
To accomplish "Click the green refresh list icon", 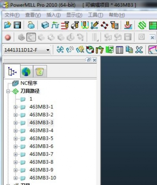I will click(x=109, y=50).
